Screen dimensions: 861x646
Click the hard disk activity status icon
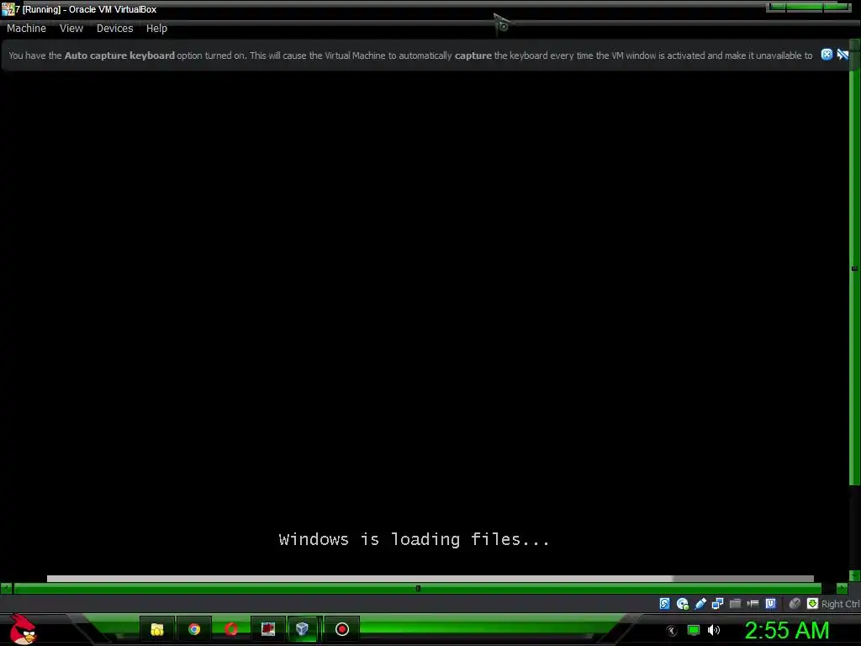(664, 604)
